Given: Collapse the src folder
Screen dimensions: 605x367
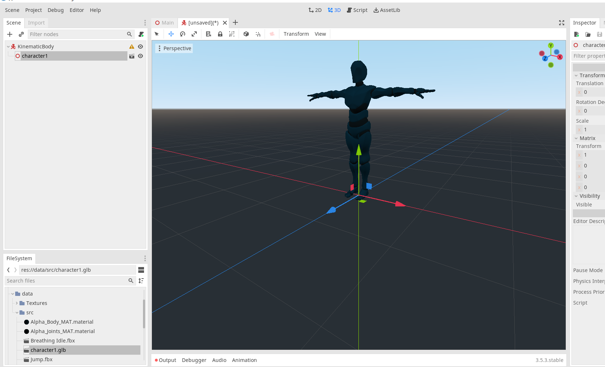Looking at the screenshot, I should [17, 313].
